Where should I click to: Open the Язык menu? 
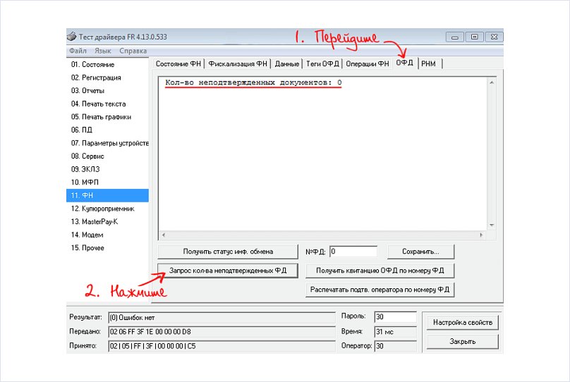point(103,51)
